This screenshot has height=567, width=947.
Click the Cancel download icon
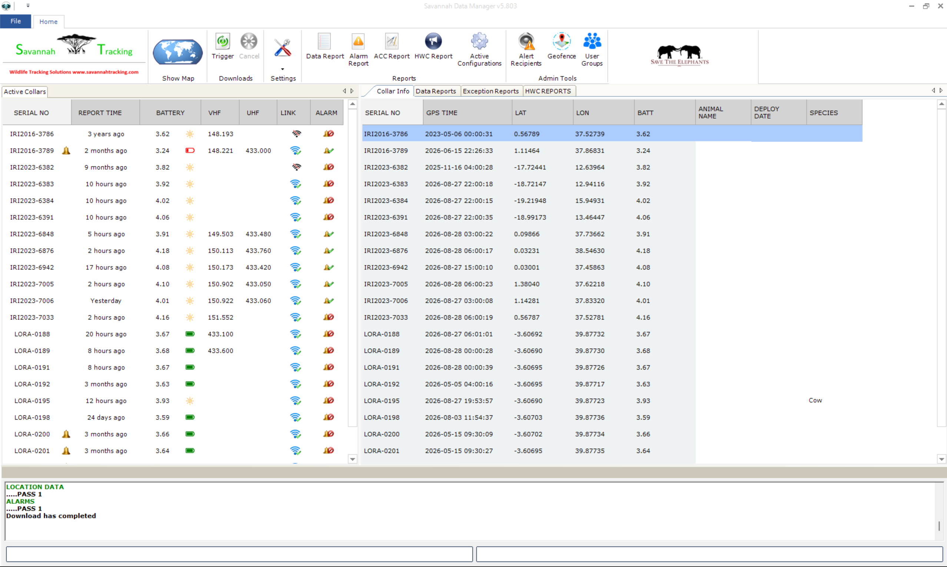point(249,41)
